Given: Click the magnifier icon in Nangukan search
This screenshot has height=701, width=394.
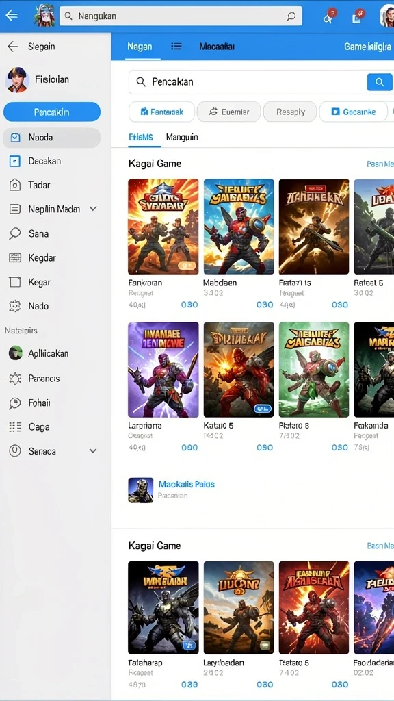Looking at the screenshot, I should [x=68, y=16].
